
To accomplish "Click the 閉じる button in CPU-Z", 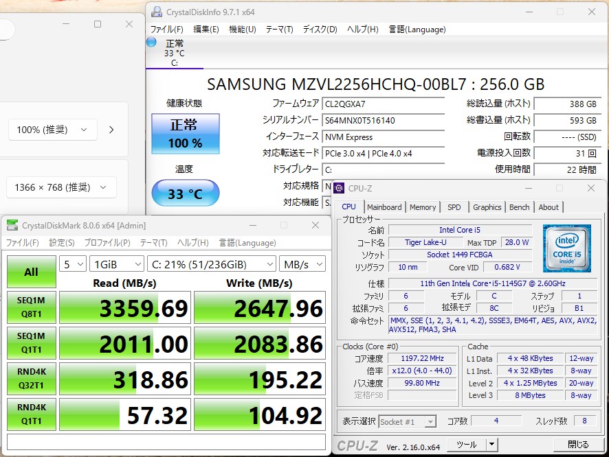I will click(x=578, y=444).
